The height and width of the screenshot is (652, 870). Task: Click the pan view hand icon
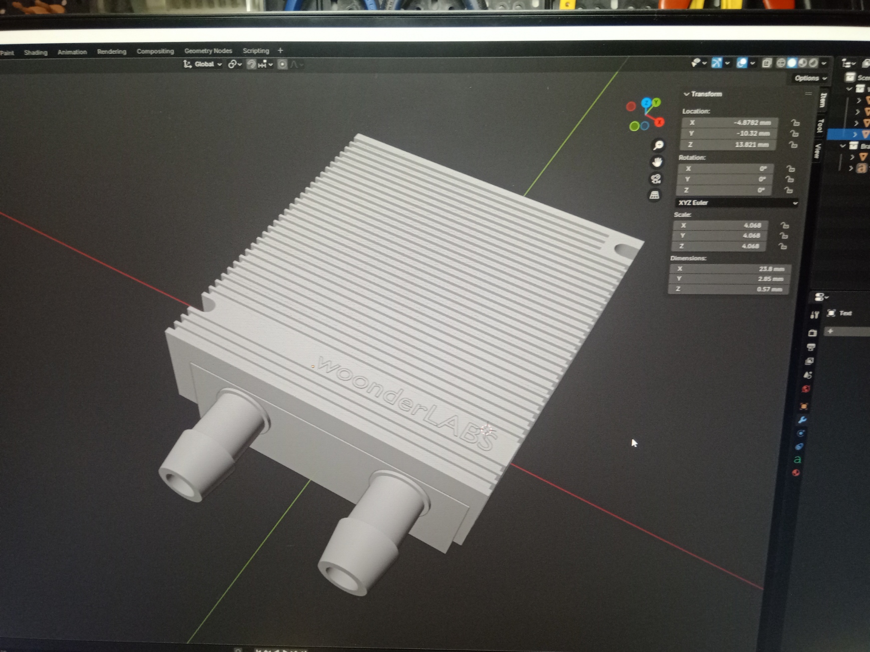coord(657,162)
